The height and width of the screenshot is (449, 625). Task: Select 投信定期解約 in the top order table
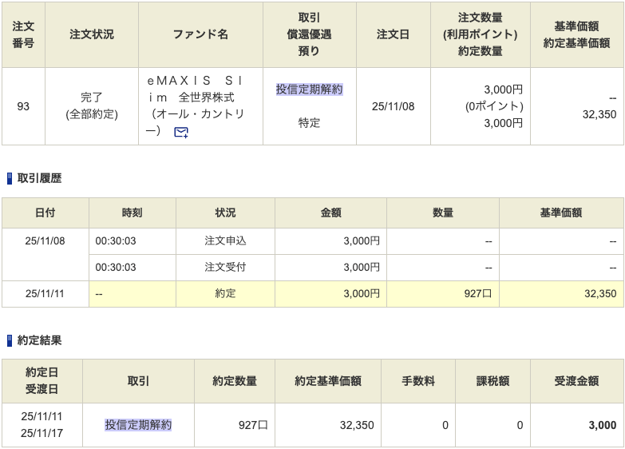[309, 89]
